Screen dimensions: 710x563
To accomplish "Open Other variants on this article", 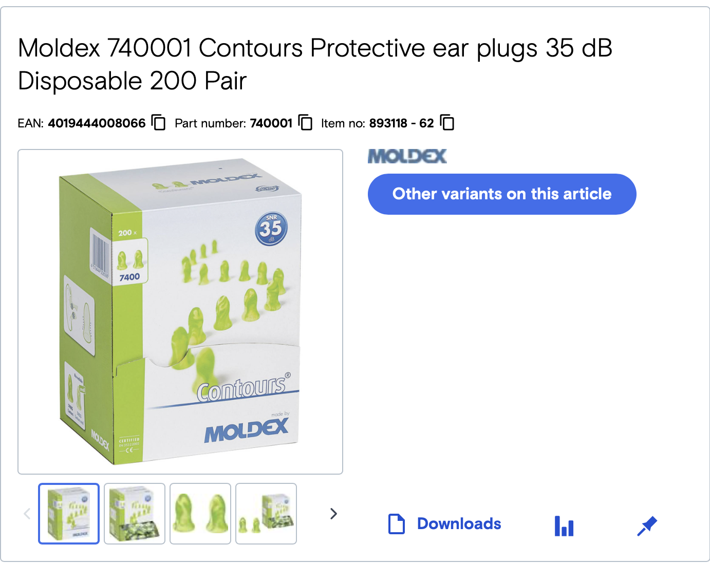I will (502, 194).
